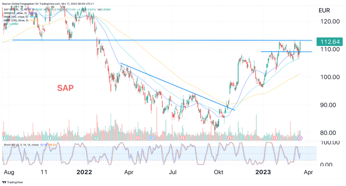346x186 pixels.
Task: Click the 110.00 price axis label
Action: tap(330, 49)
